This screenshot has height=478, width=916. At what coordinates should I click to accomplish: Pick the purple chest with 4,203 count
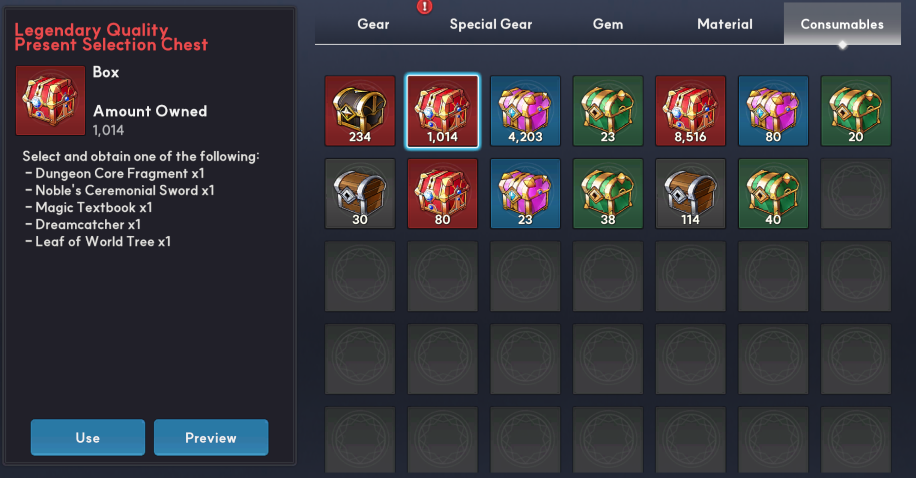click(525, 111)
